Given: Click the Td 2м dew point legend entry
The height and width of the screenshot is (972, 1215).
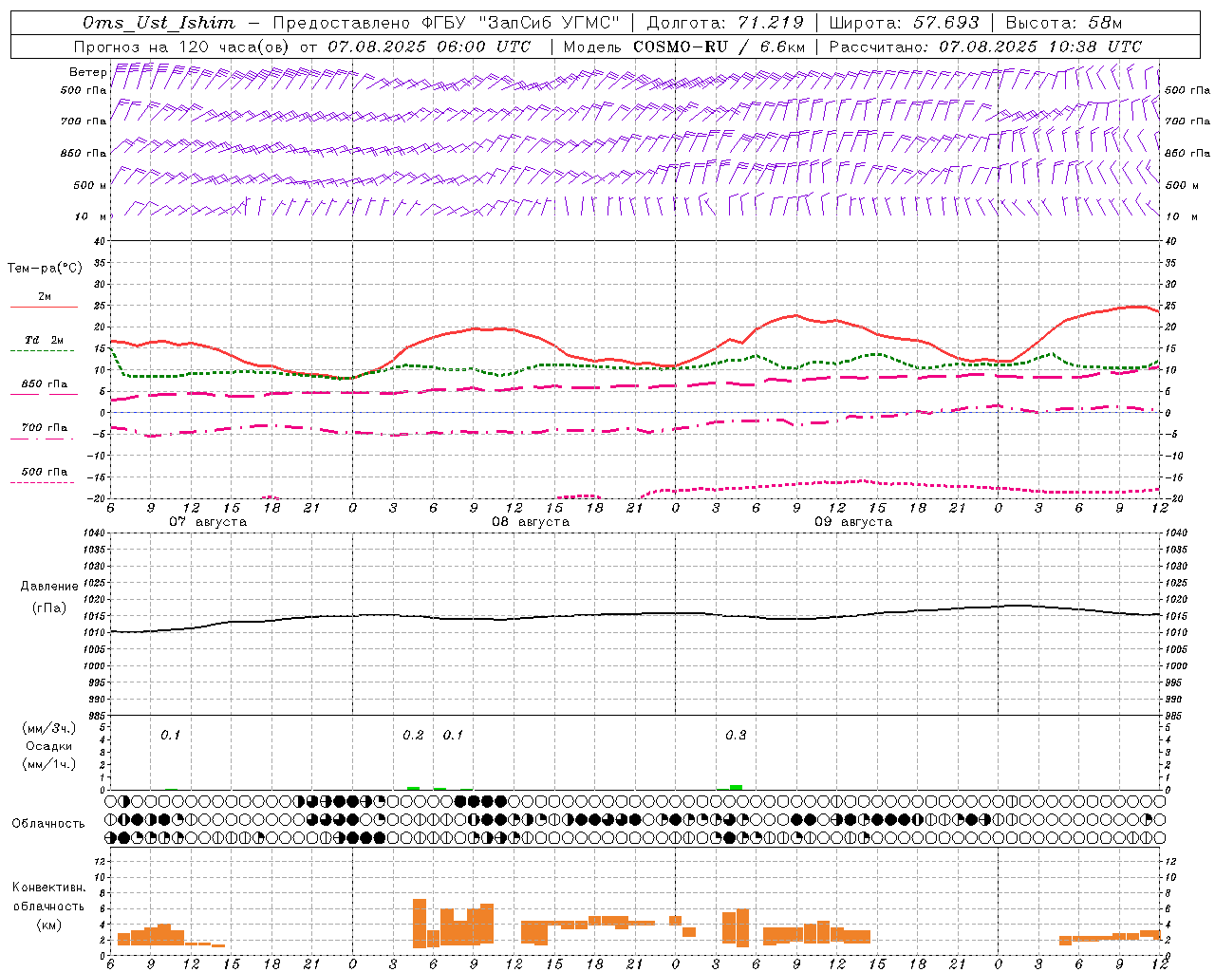Looking at the screenshot, I should pyautogui.click(x=45, y=340).
